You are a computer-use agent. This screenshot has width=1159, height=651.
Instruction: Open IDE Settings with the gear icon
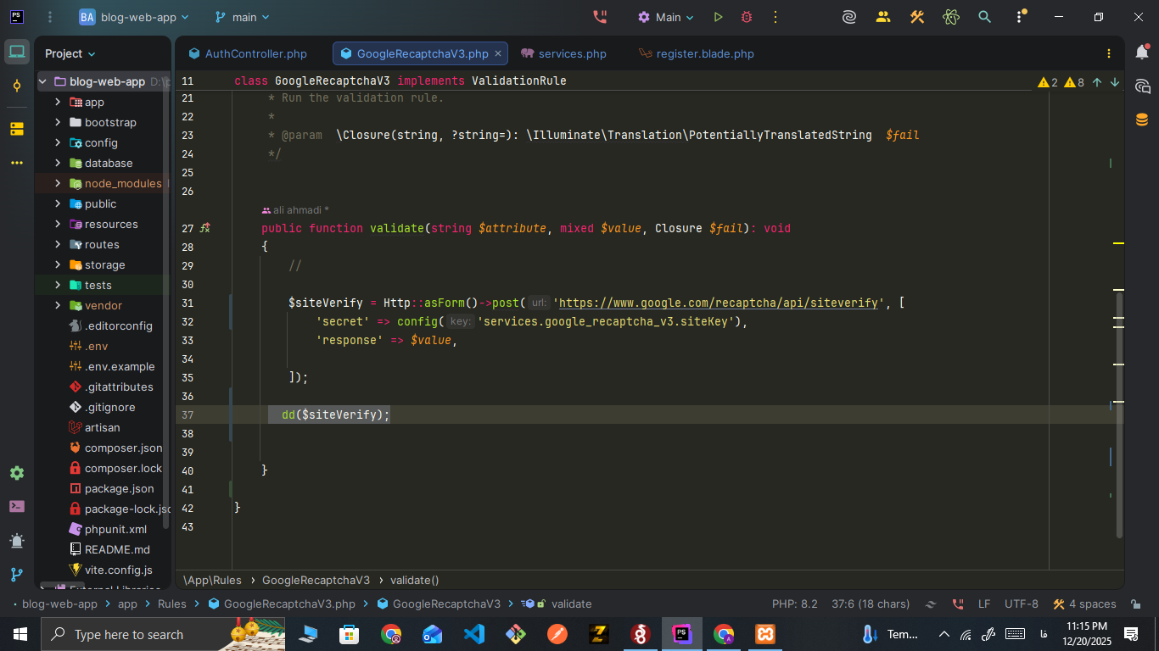point(19,472)
